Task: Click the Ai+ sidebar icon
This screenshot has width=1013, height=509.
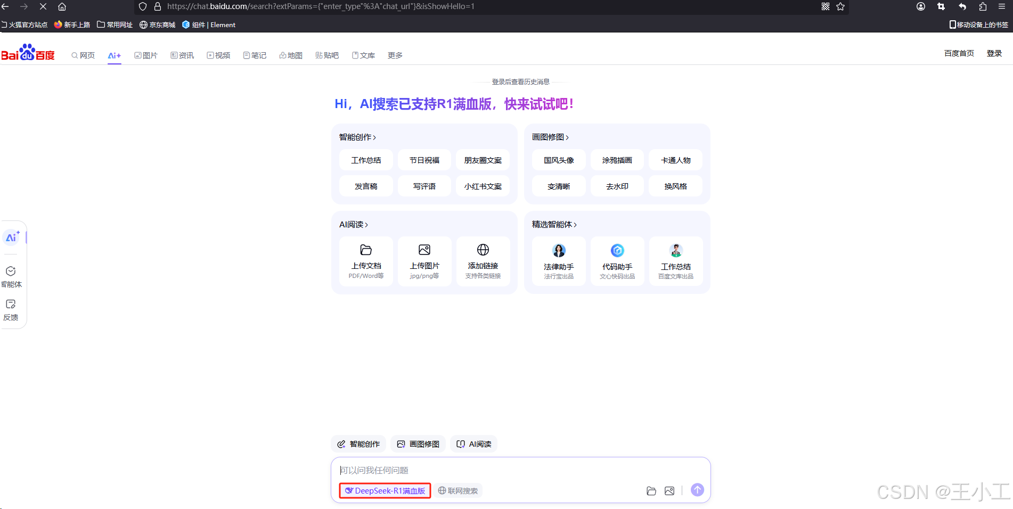Action: click(x=12, y=237)
